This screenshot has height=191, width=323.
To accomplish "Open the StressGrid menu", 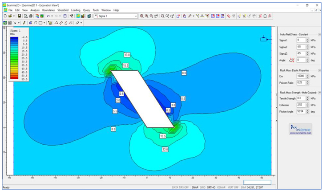I will pyautogui.click(x=63, y=10).
